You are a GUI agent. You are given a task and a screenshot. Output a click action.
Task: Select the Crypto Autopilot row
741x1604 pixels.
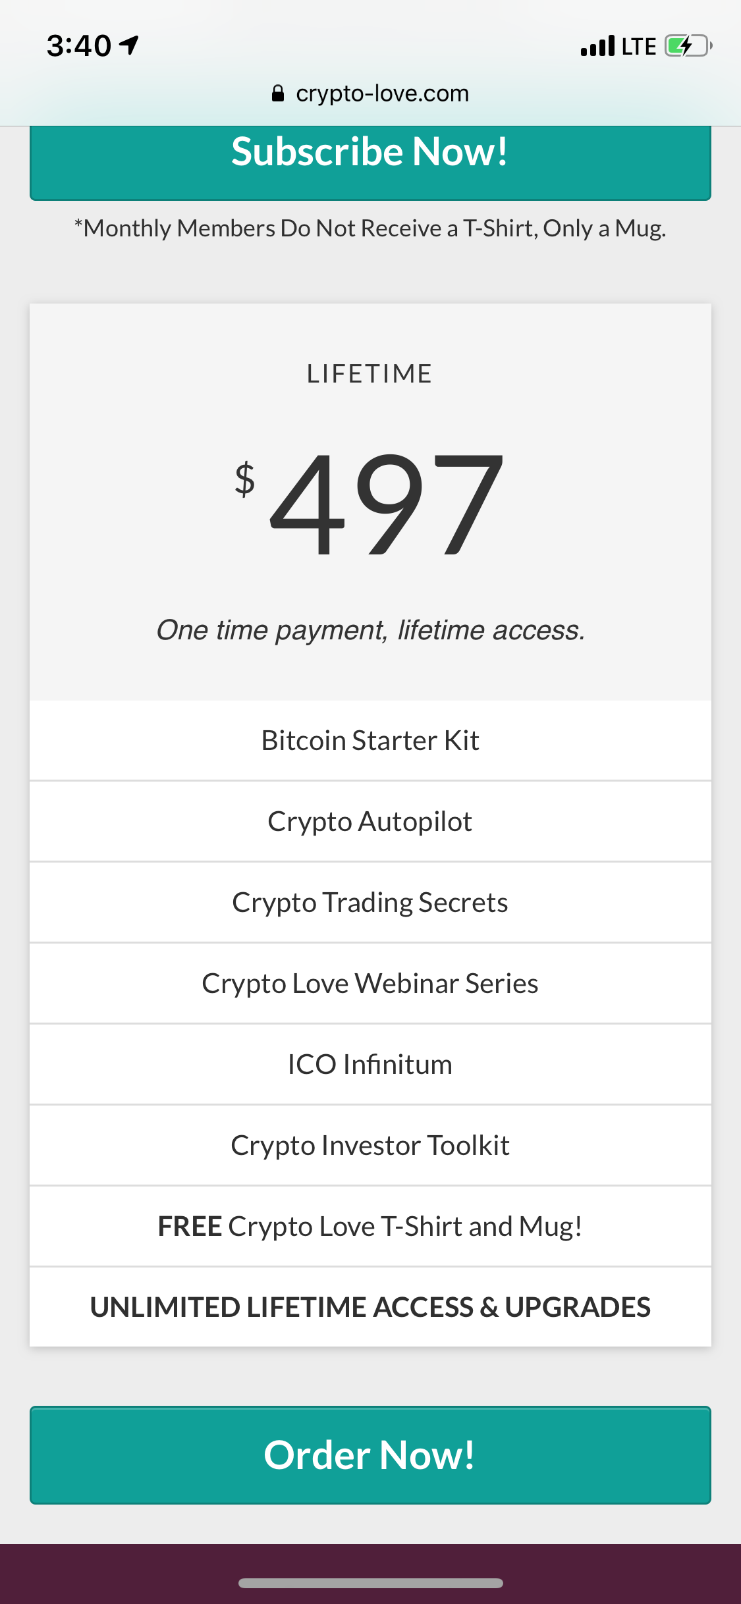pyautogui.click(x=370, y=822)
